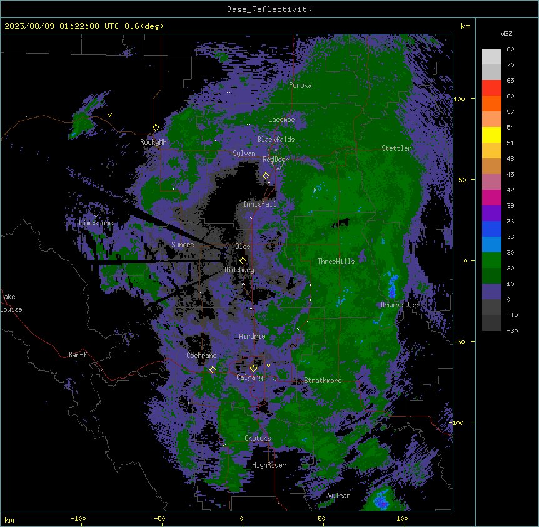Click the -30 value on the dBZ legend
This screenshot has width=539, height=527.
click(x=512, y=331)
